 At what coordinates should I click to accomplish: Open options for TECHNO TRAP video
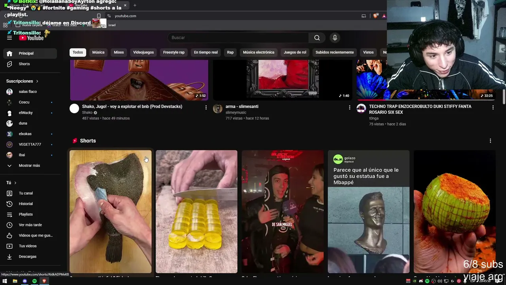pos(493,107)
